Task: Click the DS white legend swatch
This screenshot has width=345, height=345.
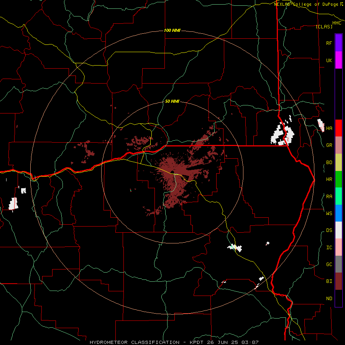Action: (x=338, y=230)
